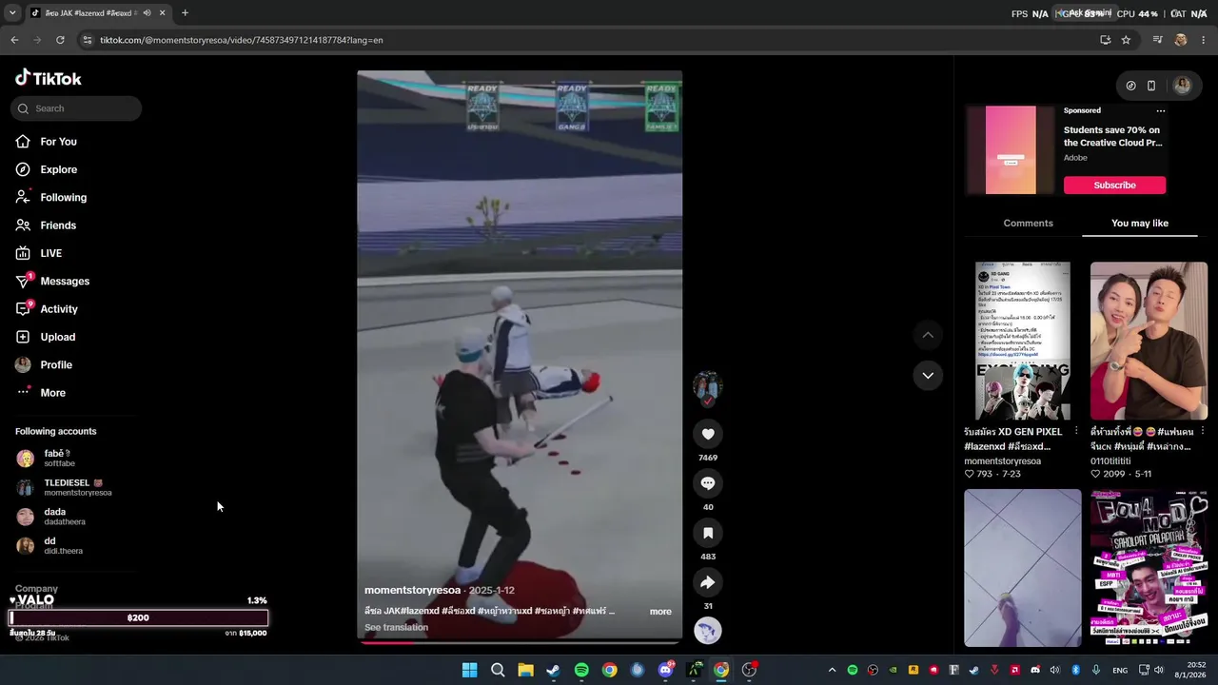
Task: Open the XD GEN PIXEL recommended video thumbnail
Action: (x=1023, y=341)
